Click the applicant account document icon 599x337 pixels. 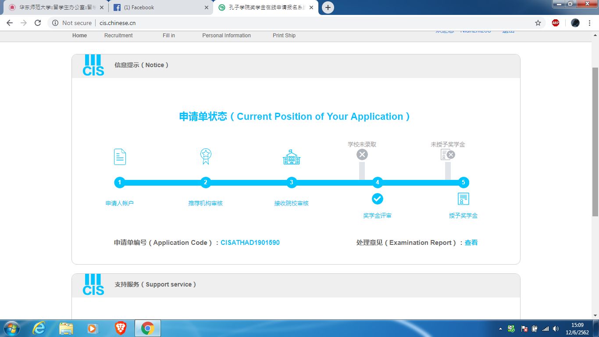point(120,157)
